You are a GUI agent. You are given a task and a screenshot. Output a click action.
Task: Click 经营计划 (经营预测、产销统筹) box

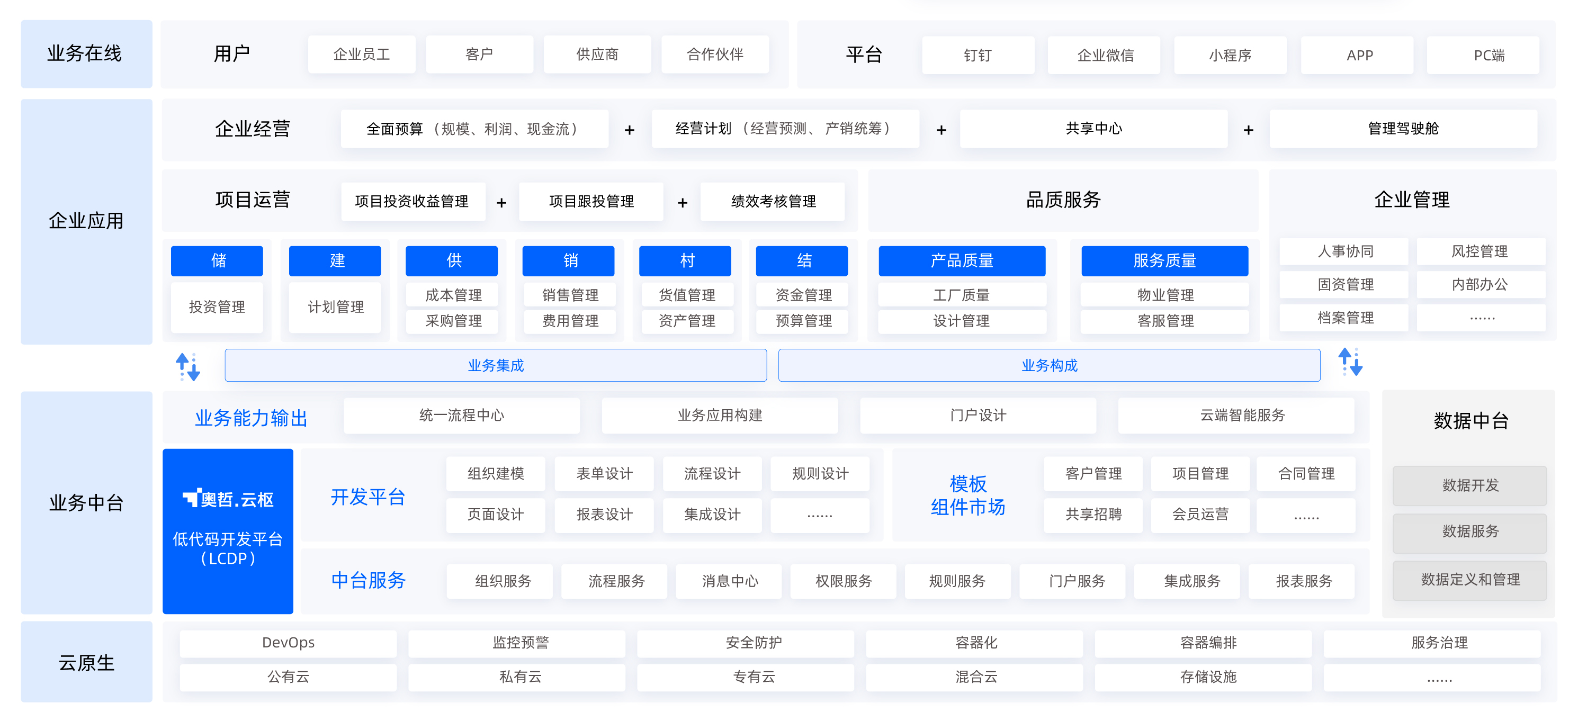(785, 129)
